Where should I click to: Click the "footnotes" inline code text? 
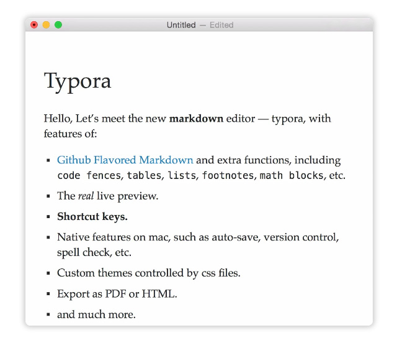228,176
